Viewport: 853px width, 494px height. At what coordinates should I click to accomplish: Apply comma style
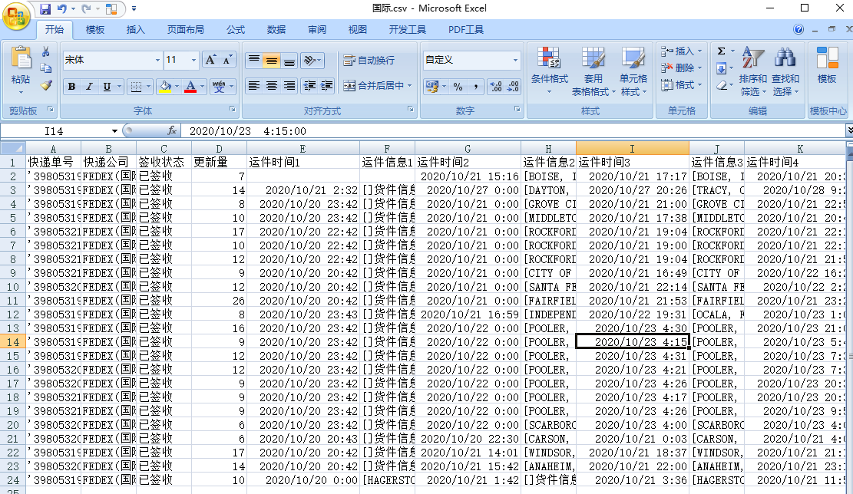tap(476, 87)
